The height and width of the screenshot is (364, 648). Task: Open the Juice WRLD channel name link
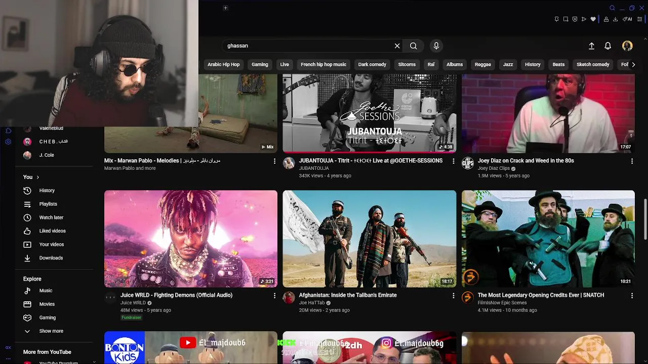(133, 303)
